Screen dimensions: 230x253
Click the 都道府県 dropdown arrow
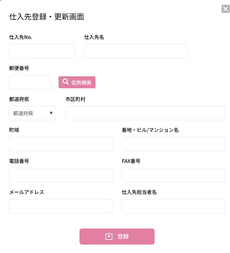51,113
